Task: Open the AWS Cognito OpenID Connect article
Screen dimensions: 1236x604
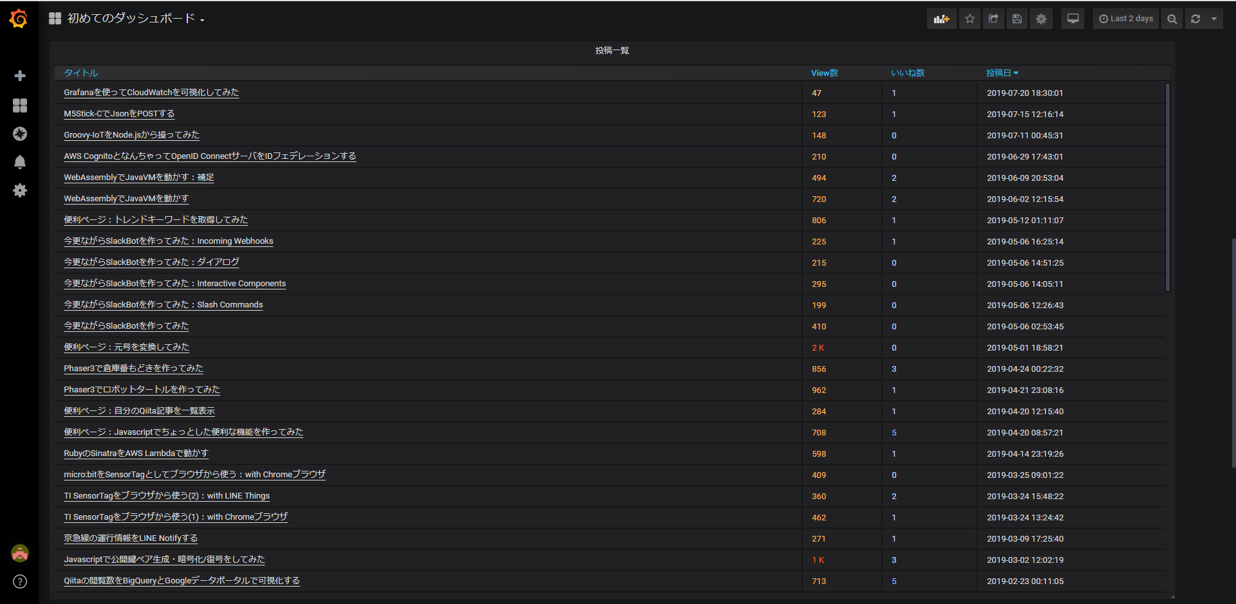Action: [210, 156]
